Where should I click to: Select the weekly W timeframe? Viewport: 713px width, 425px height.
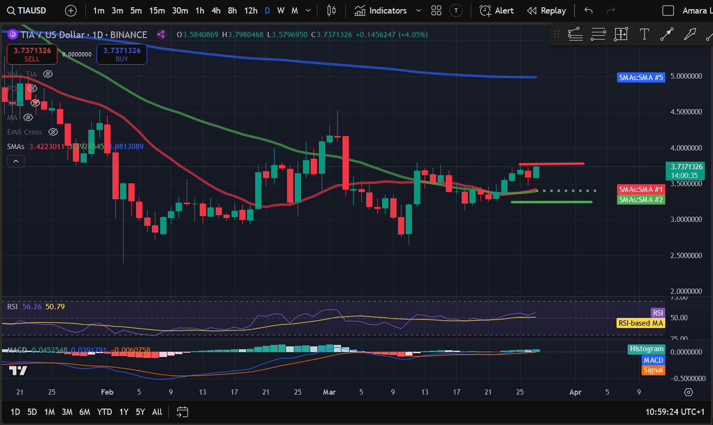pos(281,11)
